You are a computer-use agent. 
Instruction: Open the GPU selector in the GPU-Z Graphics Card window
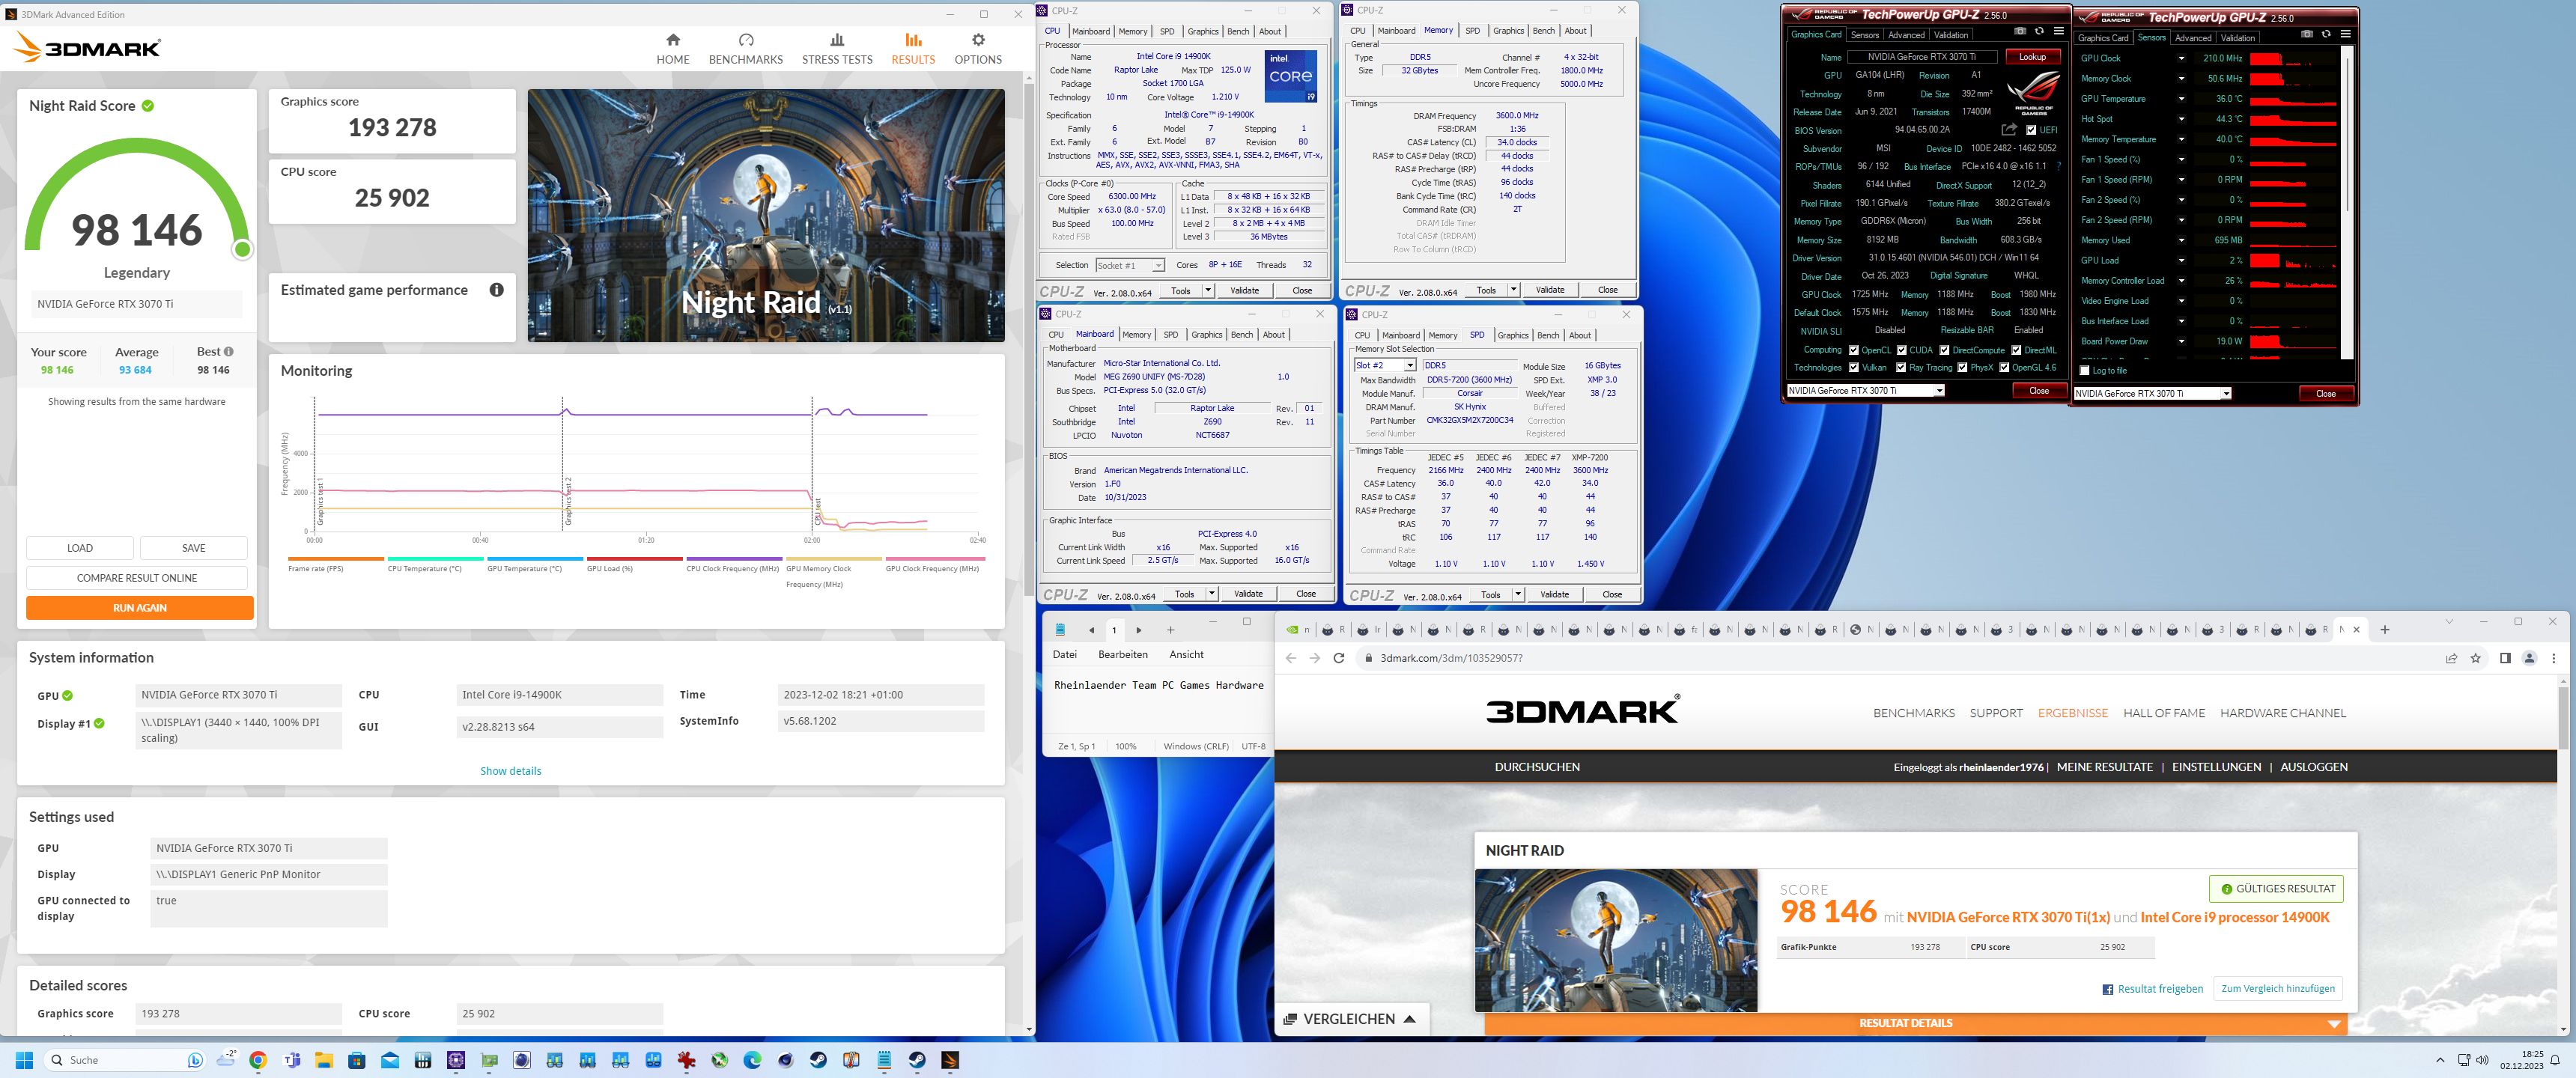tap(1865, 391)
